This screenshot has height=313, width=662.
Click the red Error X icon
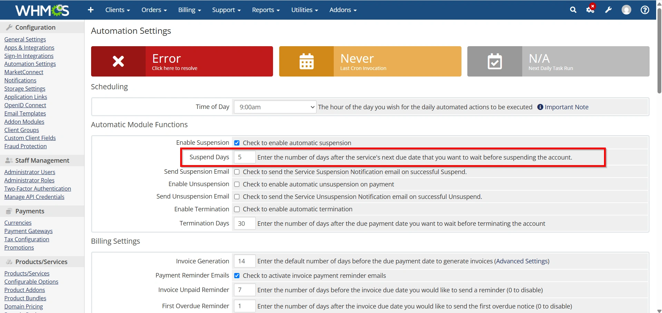[x=118, y=61]
